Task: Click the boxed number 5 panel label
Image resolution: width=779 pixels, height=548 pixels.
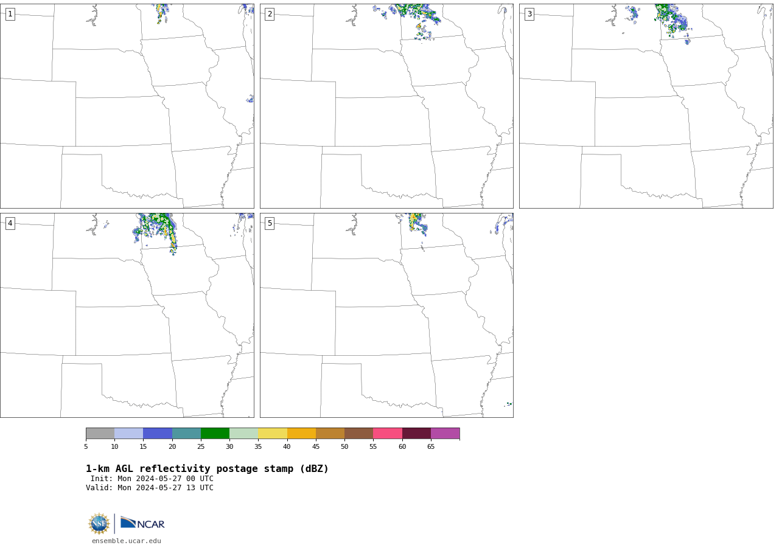Action: (270, 223)
